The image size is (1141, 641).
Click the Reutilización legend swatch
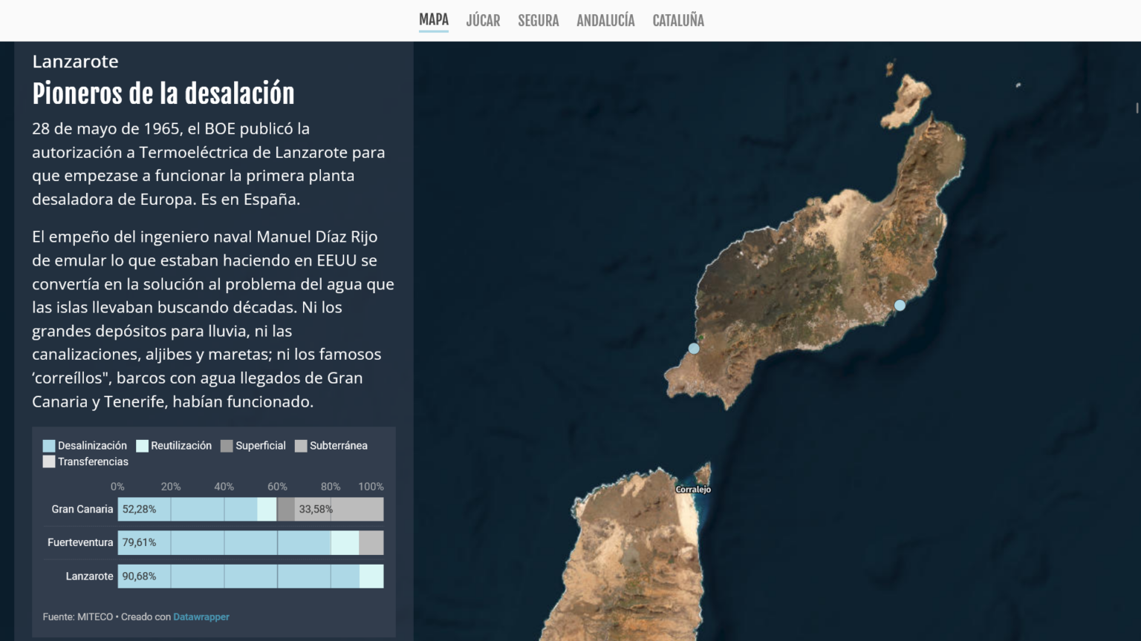coord(143,446)
